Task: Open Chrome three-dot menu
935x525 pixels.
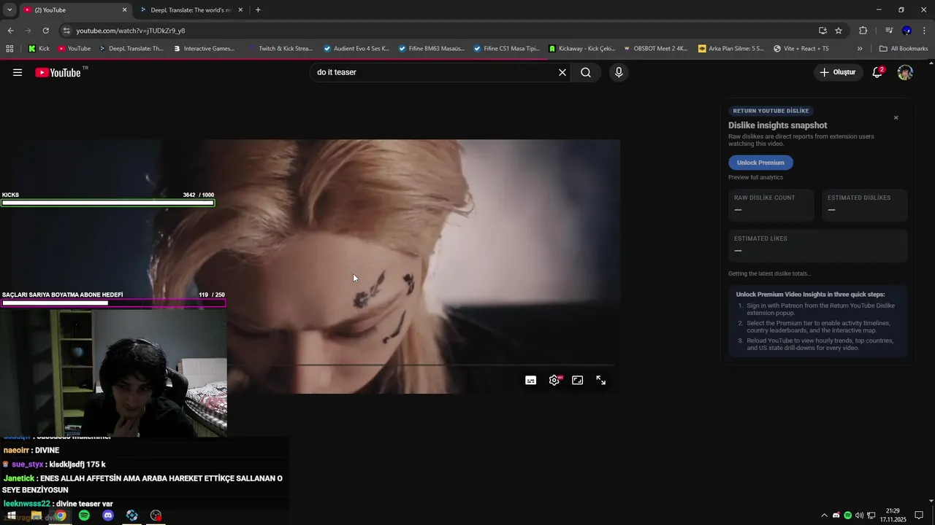Action: point(925,31)
